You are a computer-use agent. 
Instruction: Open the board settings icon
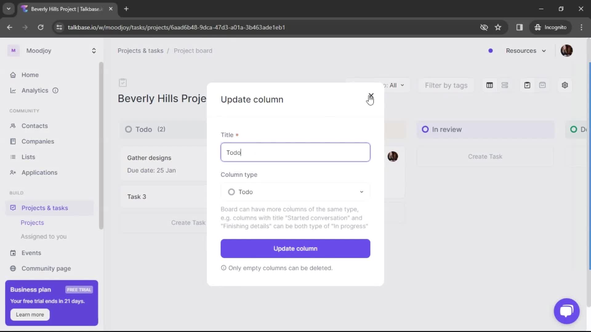[565, 85]
